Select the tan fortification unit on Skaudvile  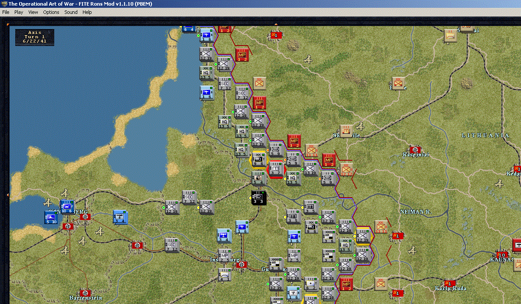[346, 130]
